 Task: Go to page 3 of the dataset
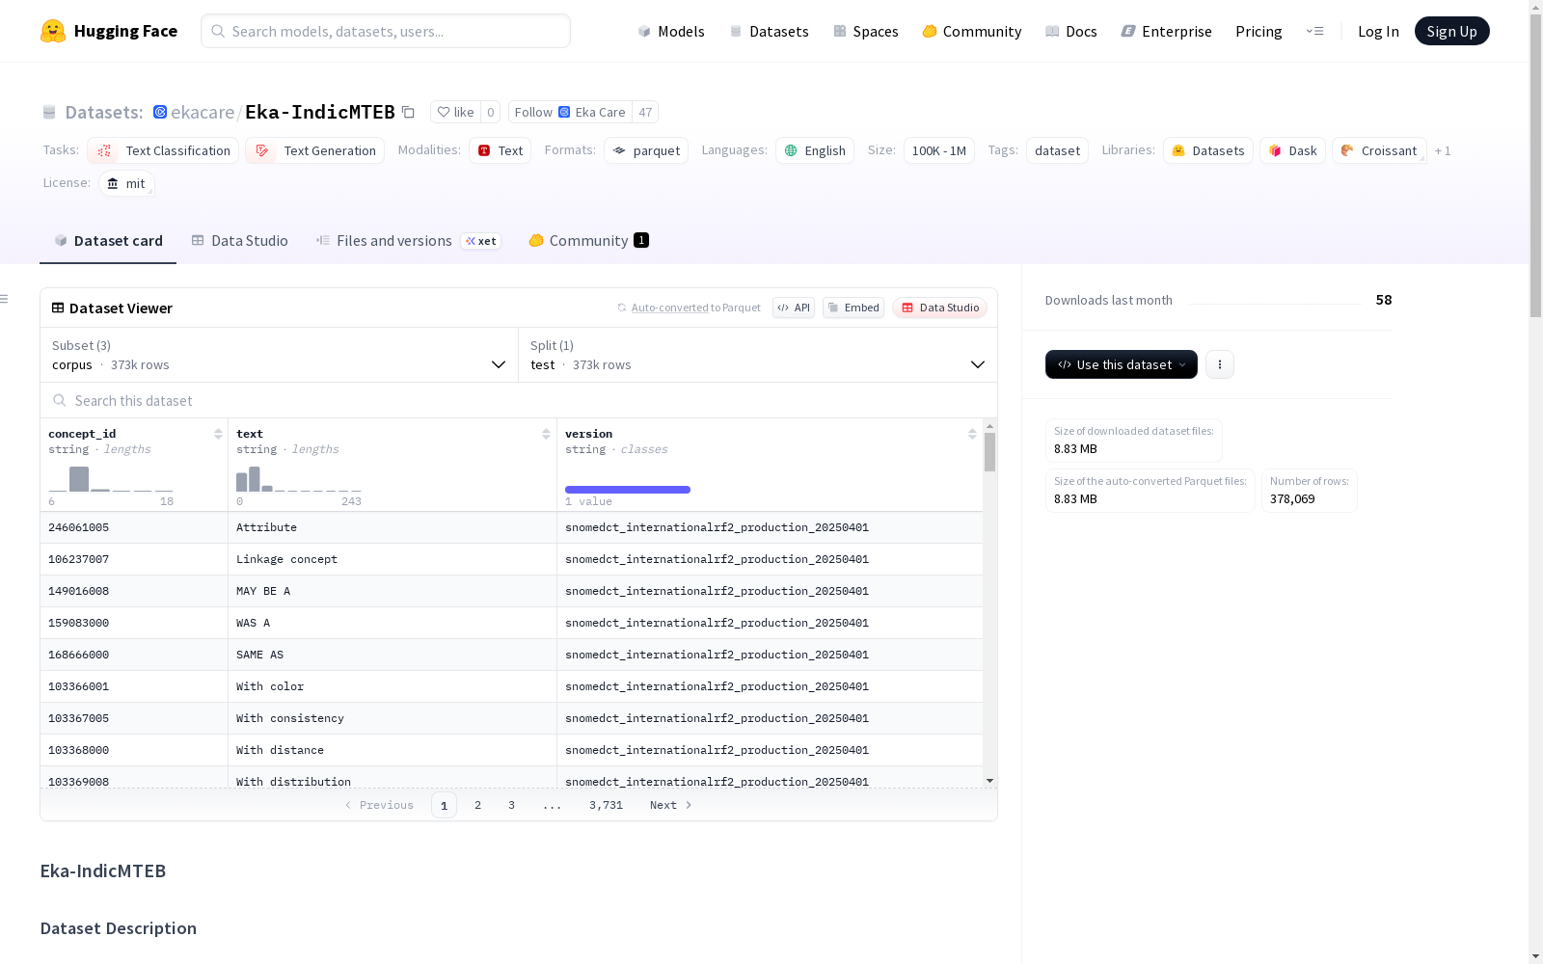pos(511,805)
